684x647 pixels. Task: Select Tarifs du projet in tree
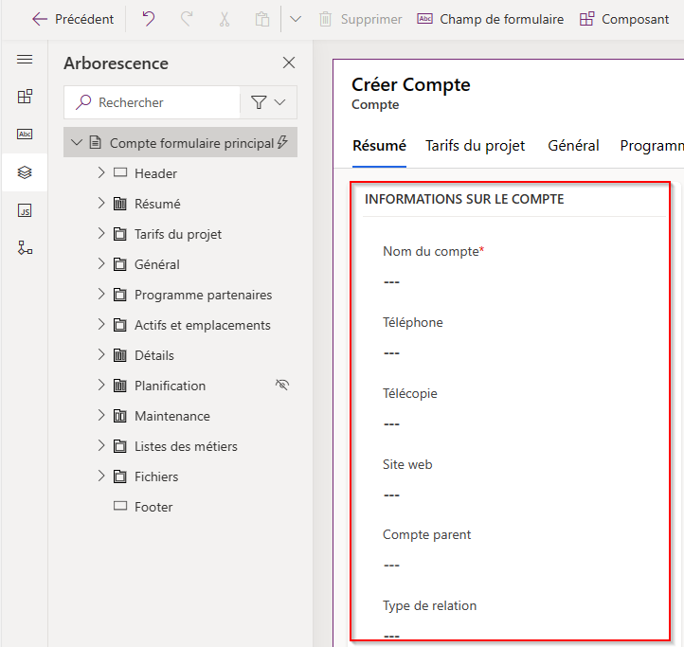coord(178,234)
